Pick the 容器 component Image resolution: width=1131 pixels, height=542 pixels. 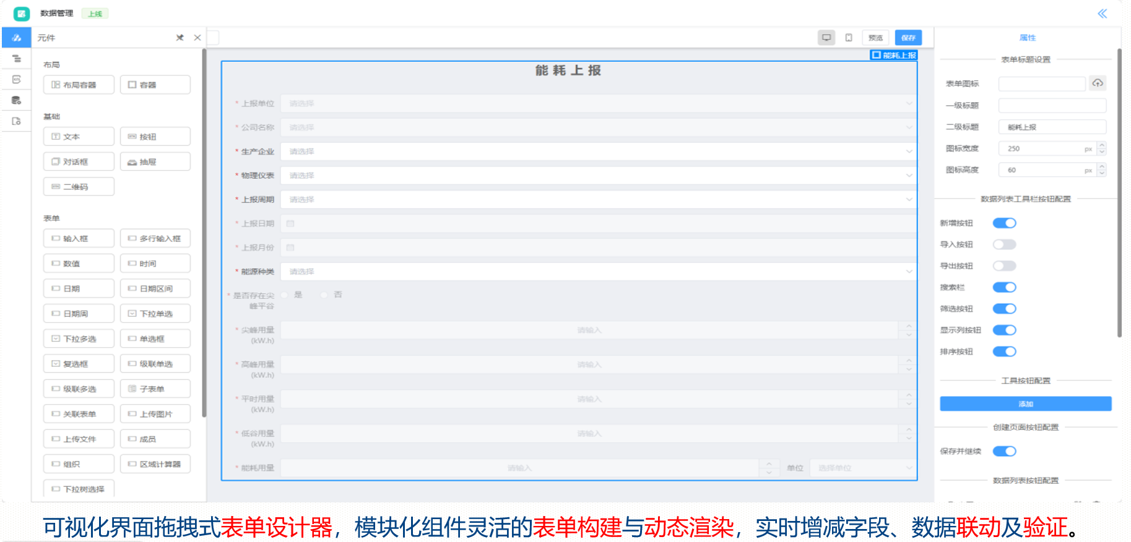pos(155,85)
